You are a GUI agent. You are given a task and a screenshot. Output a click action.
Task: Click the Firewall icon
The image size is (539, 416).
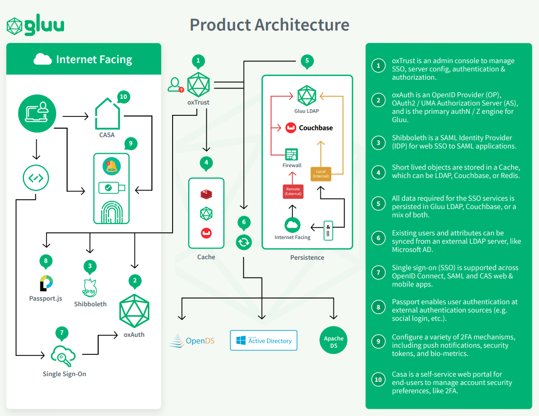click(291, 154)
